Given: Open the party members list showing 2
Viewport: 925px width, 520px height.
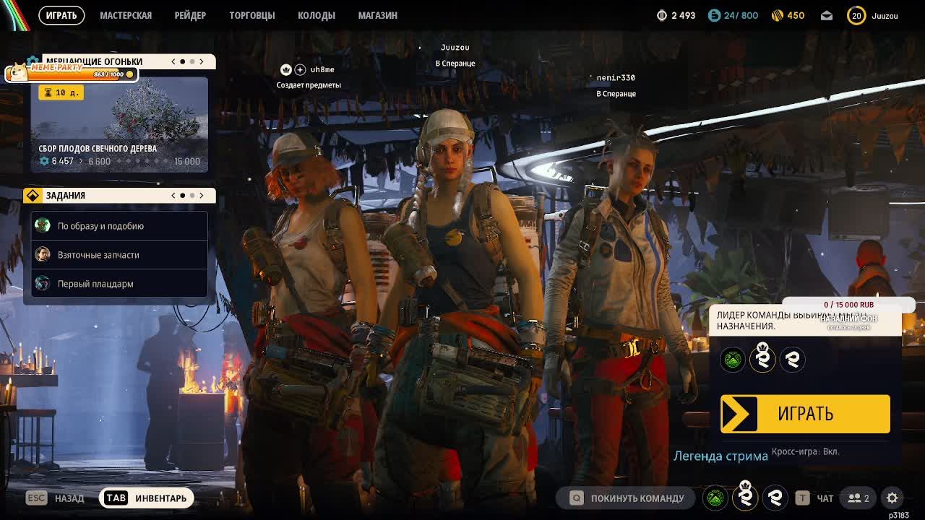Looking at the screenshot, I should [859, 498].
